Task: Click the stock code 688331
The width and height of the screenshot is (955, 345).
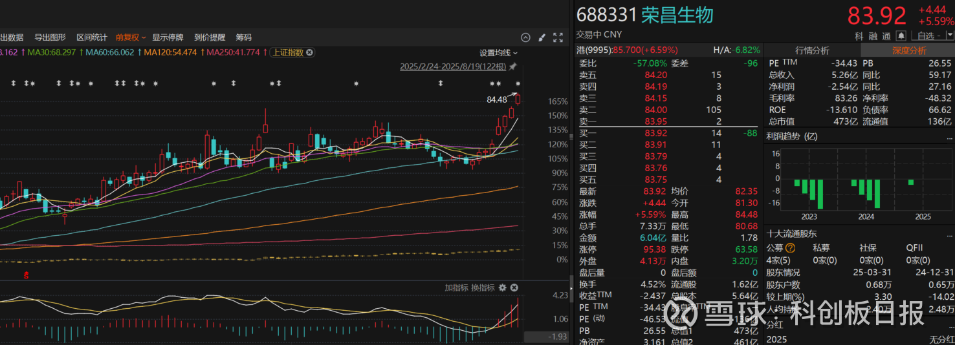Action: 607,15
